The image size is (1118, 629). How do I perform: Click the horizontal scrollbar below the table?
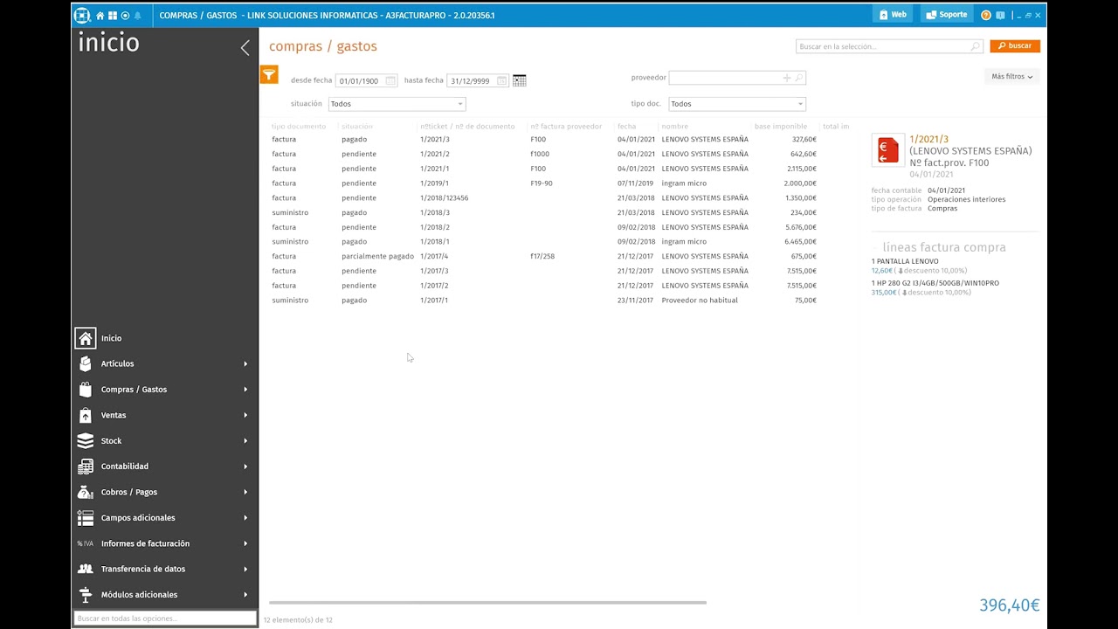487,603
